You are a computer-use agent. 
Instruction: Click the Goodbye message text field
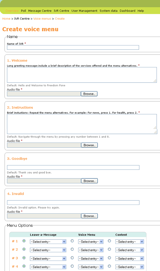pos(73,168)
